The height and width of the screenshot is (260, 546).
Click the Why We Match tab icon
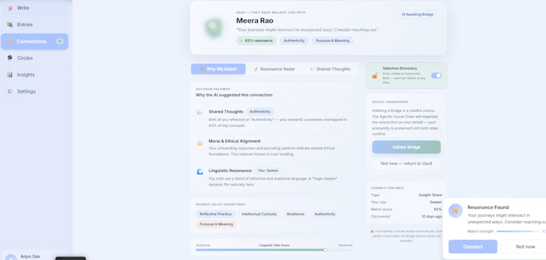point(202,69)
